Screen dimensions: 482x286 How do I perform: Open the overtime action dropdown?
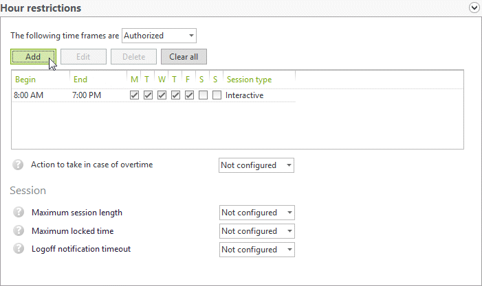[256, 165]
